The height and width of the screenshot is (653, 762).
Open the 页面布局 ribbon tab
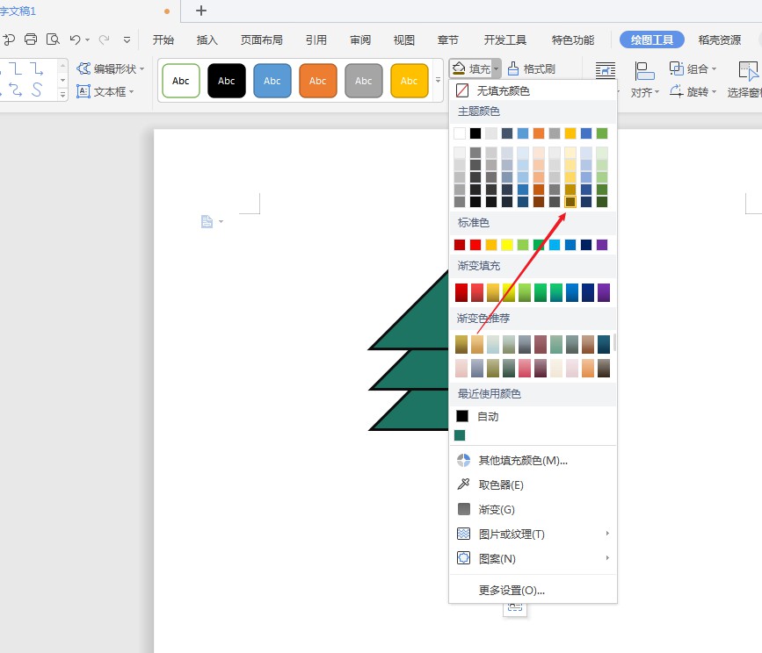[262, 39]
